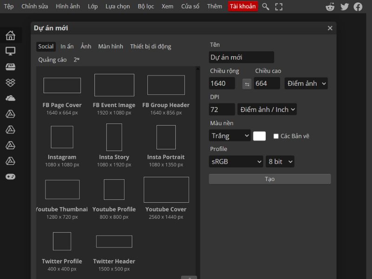Open the sRGB profile dropdown

236,161
